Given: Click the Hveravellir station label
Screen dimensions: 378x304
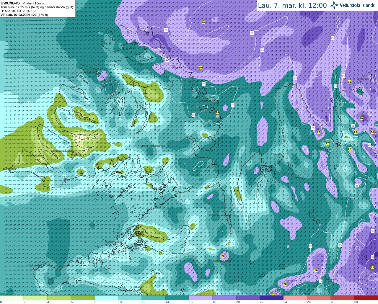Looking at the screenshot, I should tap(331, 279).
